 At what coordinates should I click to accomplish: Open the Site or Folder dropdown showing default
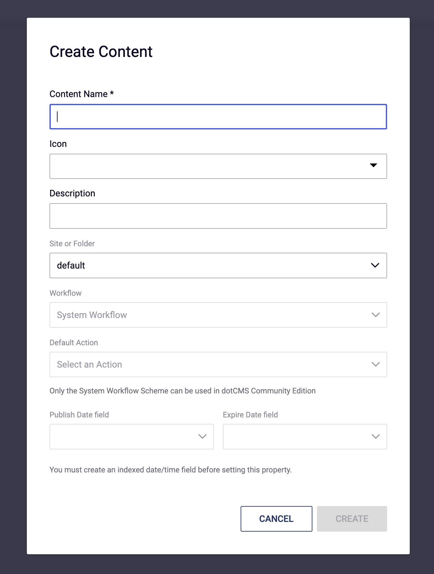coord(218,265)
